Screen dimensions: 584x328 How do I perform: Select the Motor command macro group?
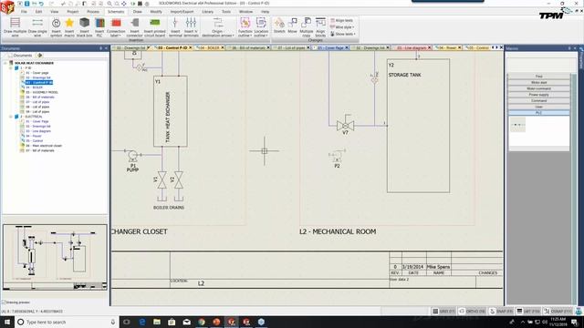tap(538, 88)
